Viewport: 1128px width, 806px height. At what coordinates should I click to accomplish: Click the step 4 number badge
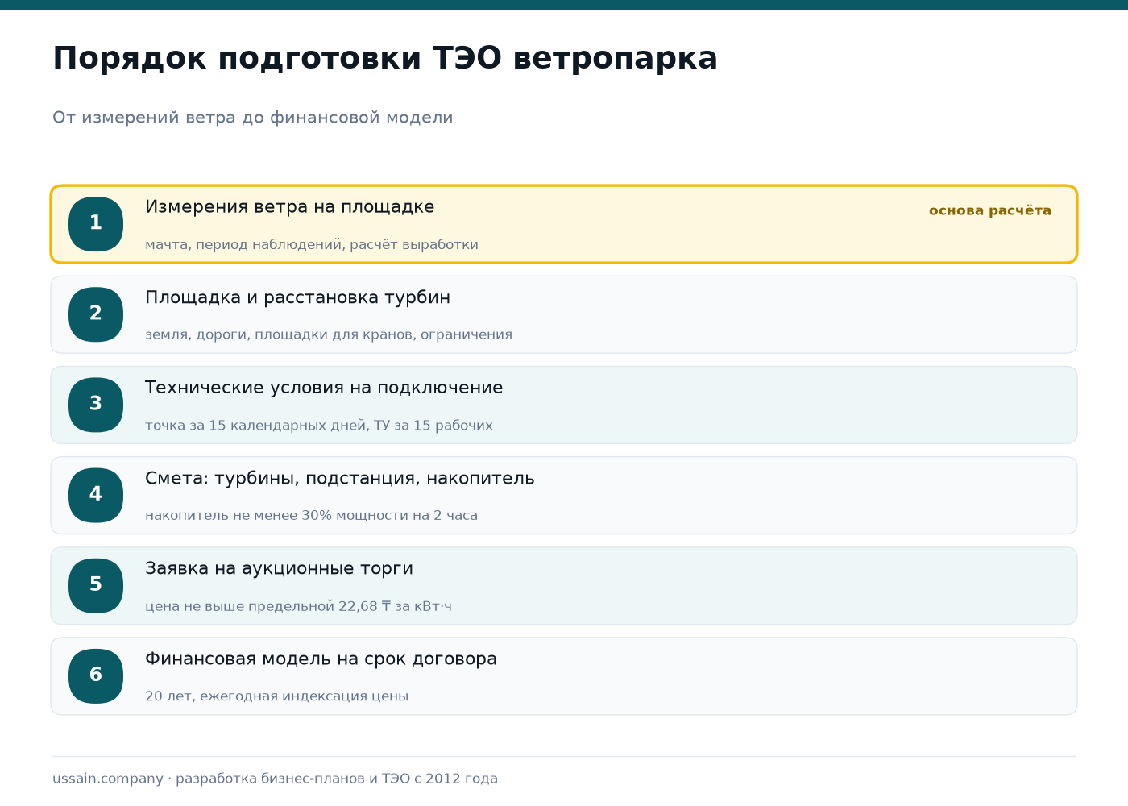pos(96,495)
